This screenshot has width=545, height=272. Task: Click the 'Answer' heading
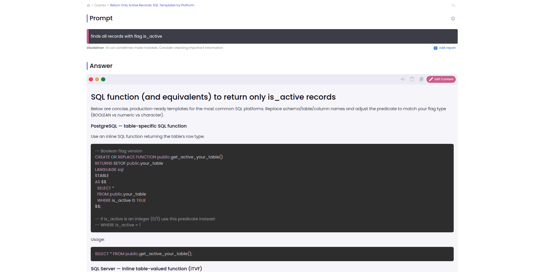click(x=101, y=66)
